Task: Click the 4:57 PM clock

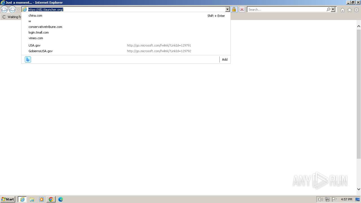Action: coord(347,199)
